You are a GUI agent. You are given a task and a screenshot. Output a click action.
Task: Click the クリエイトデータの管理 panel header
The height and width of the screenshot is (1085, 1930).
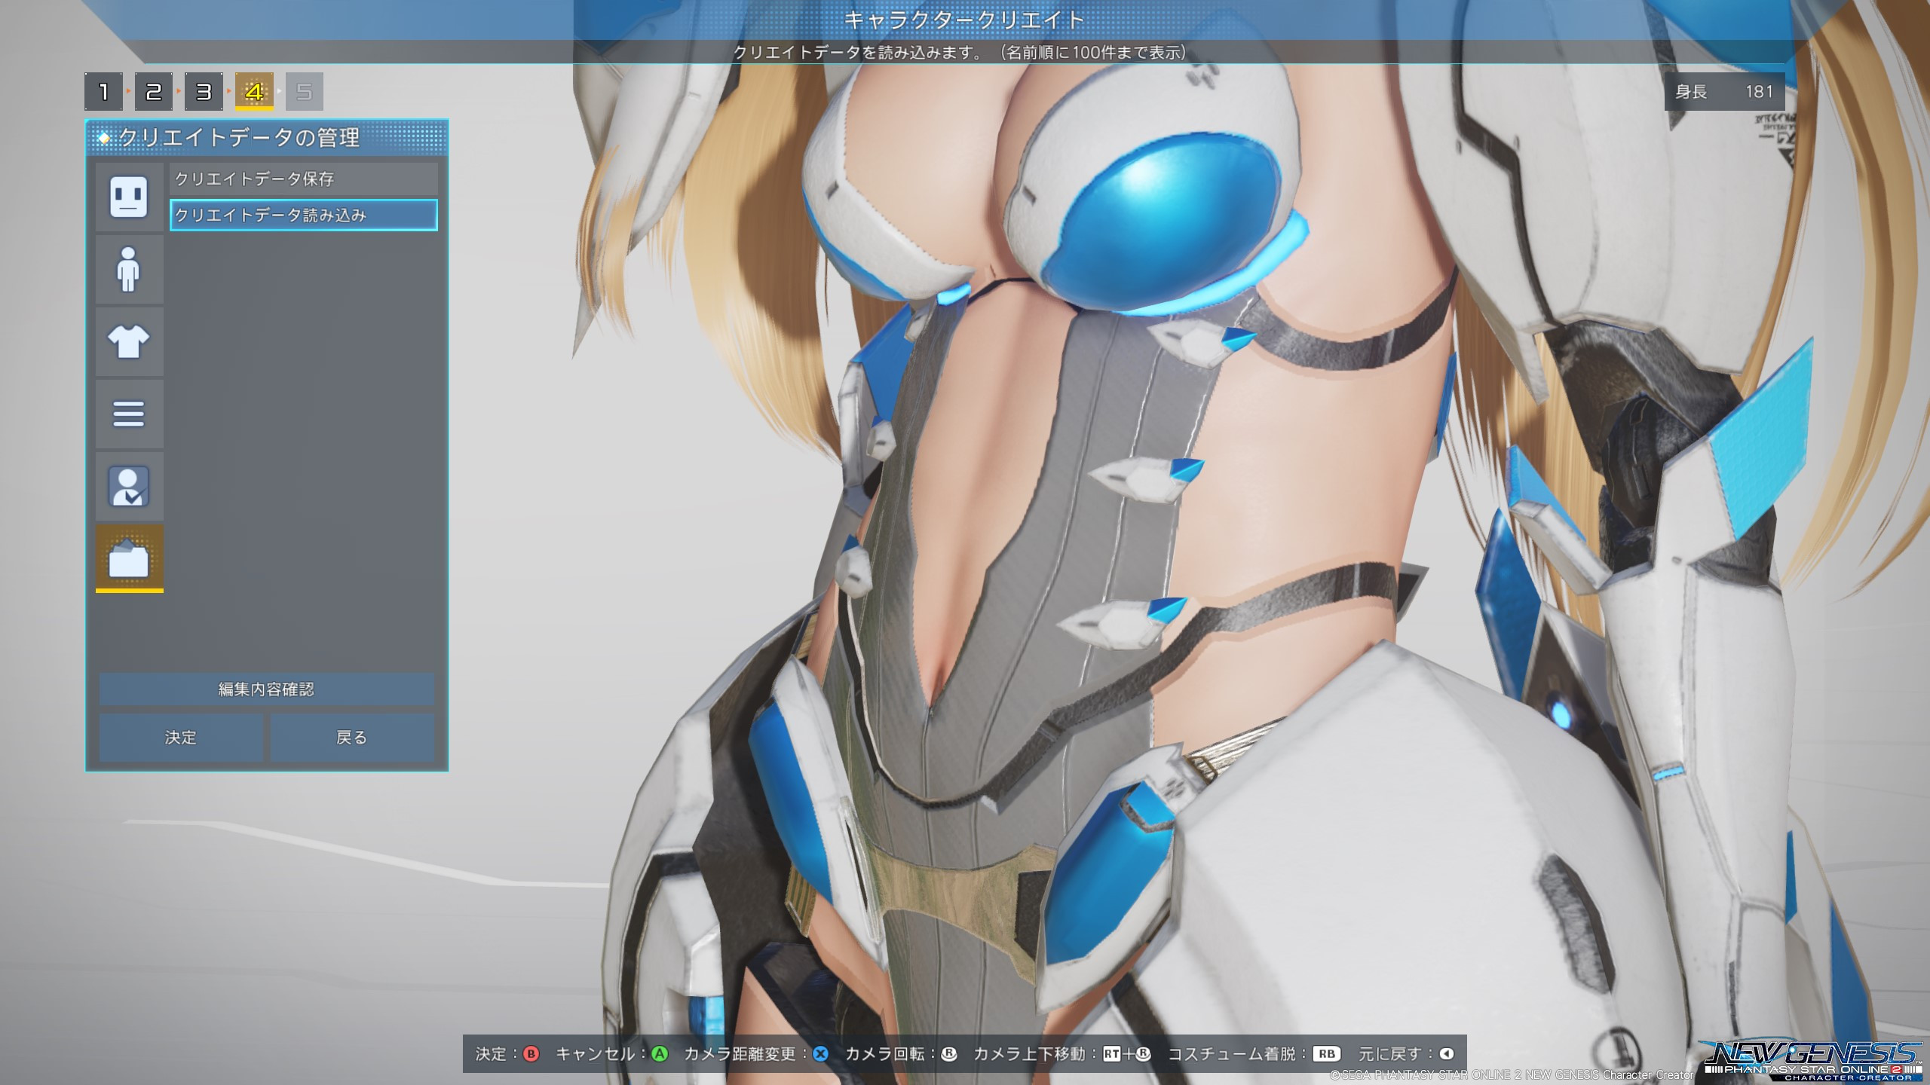pyautogui.click(x=267, y=137)
